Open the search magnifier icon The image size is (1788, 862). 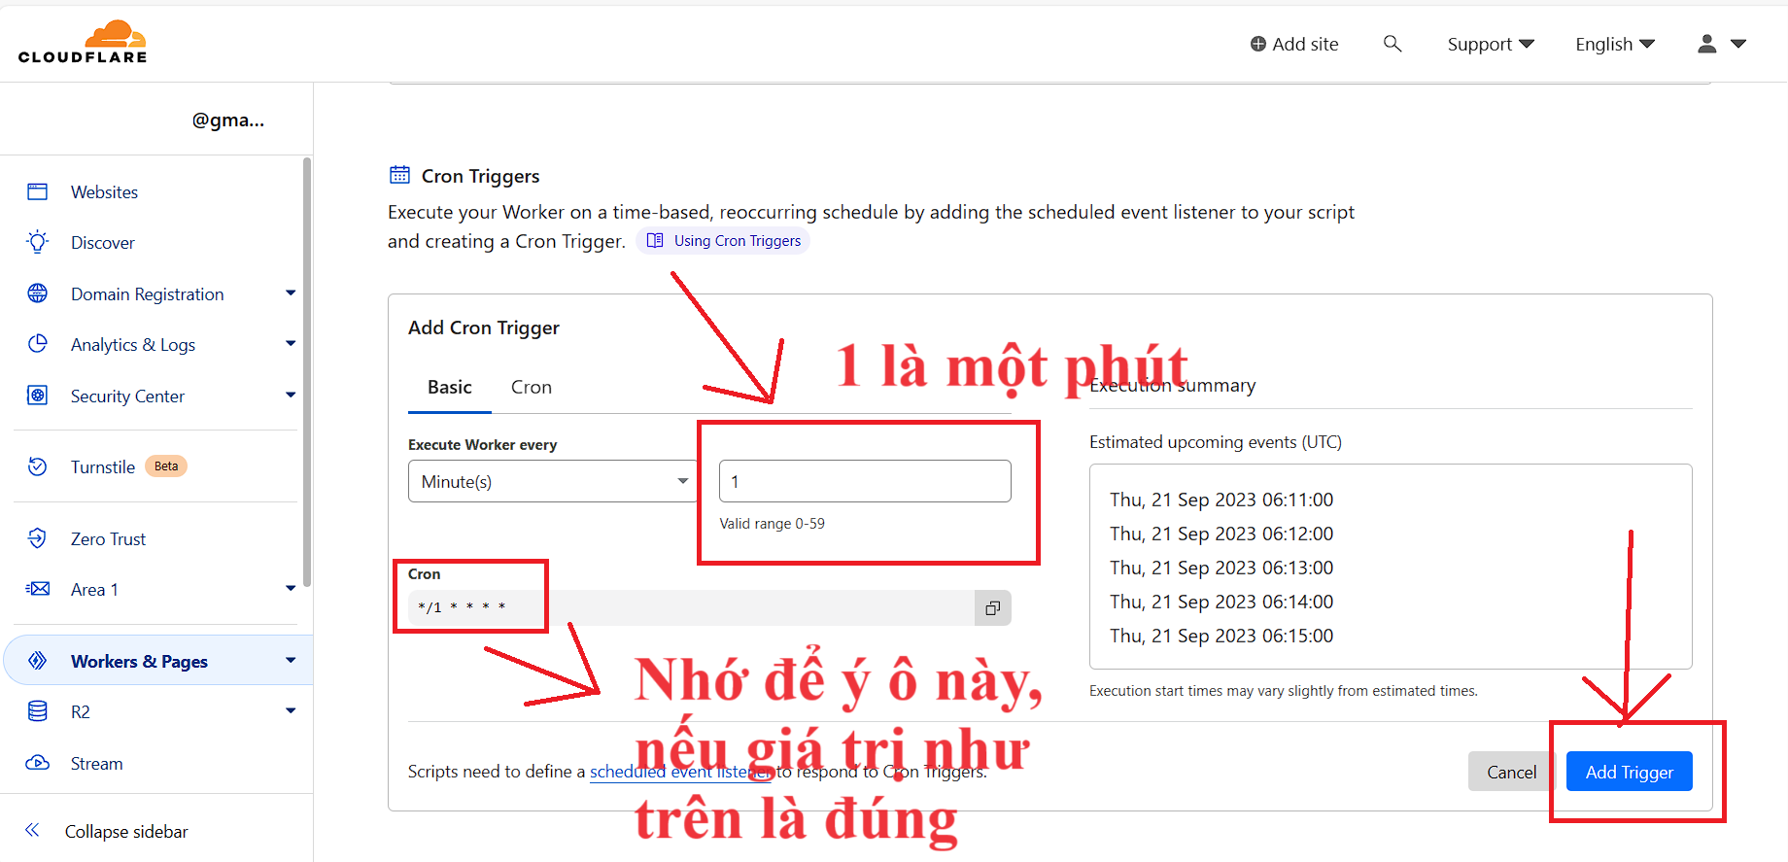[x=1393, y=44]
